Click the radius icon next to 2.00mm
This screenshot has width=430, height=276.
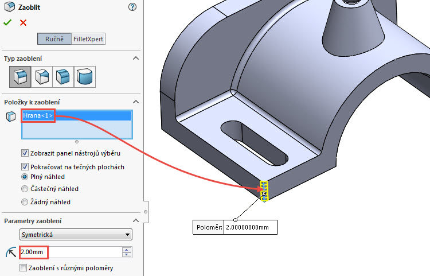[11, 252]
